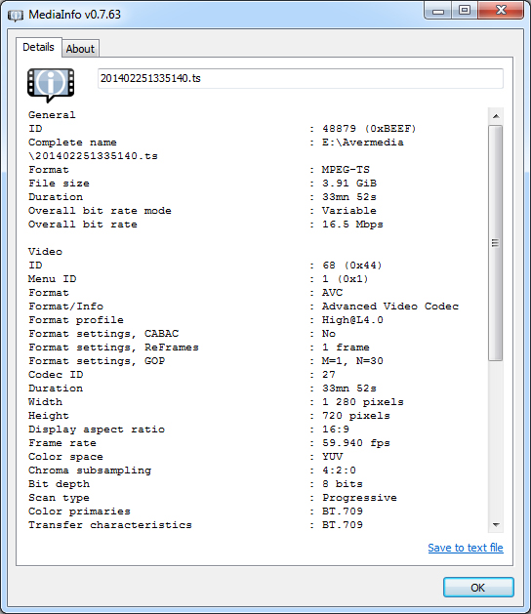Click the vertical scrollbar thumb
This screenshot has height=614, width=531.
click(495, 243)
